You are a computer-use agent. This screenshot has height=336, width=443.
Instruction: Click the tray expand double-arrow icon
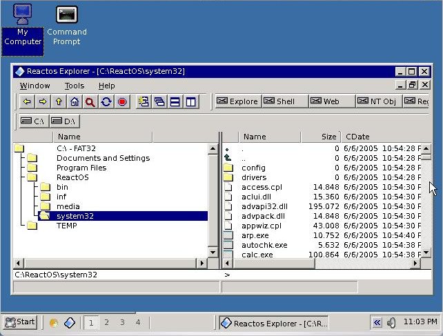coord(377,322)
